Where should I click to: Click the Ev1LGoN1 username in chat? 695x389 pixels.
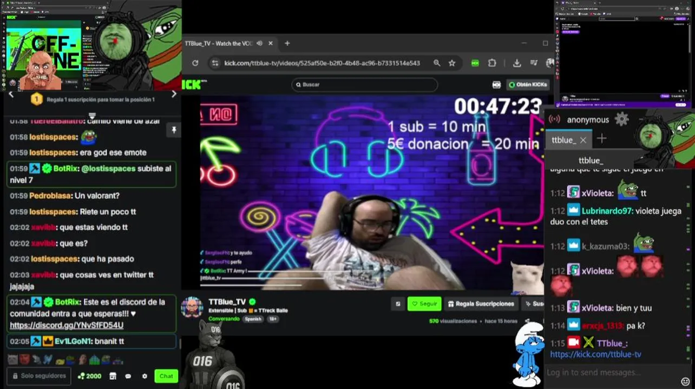point(73,341)
